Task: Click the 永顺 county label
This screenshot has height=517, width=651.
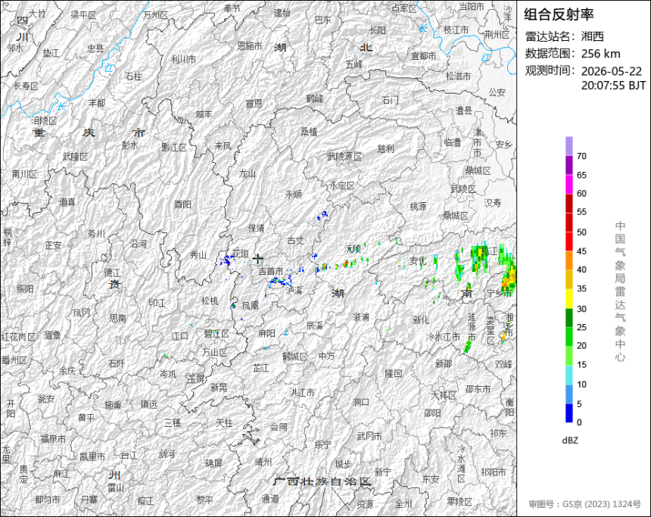Action: [294, 195]
